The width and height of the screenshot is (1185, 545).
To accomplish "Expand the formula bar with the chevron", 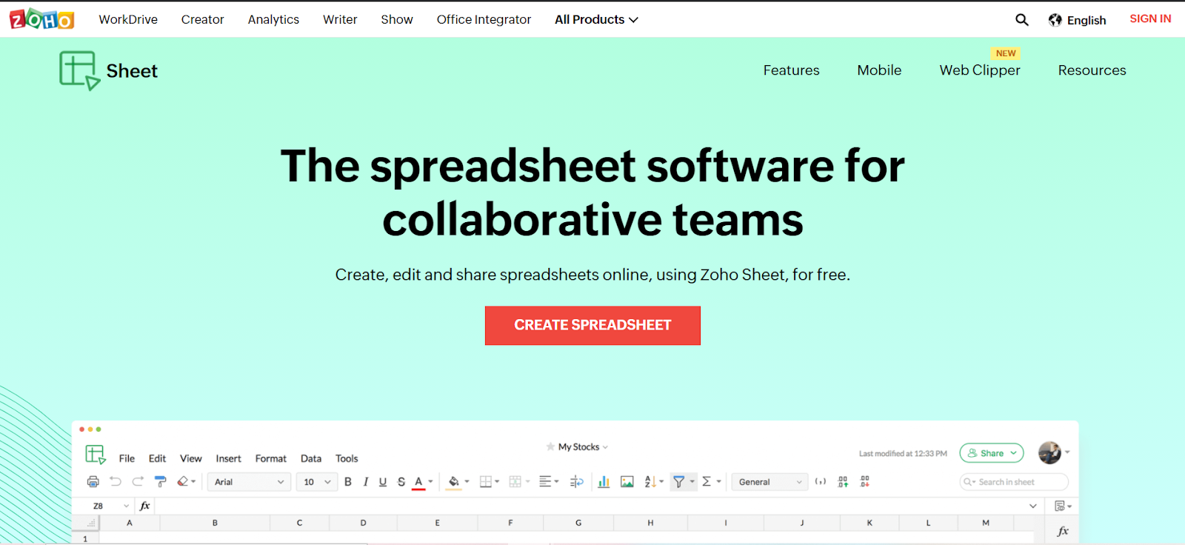I will [x=1033, y=506].
